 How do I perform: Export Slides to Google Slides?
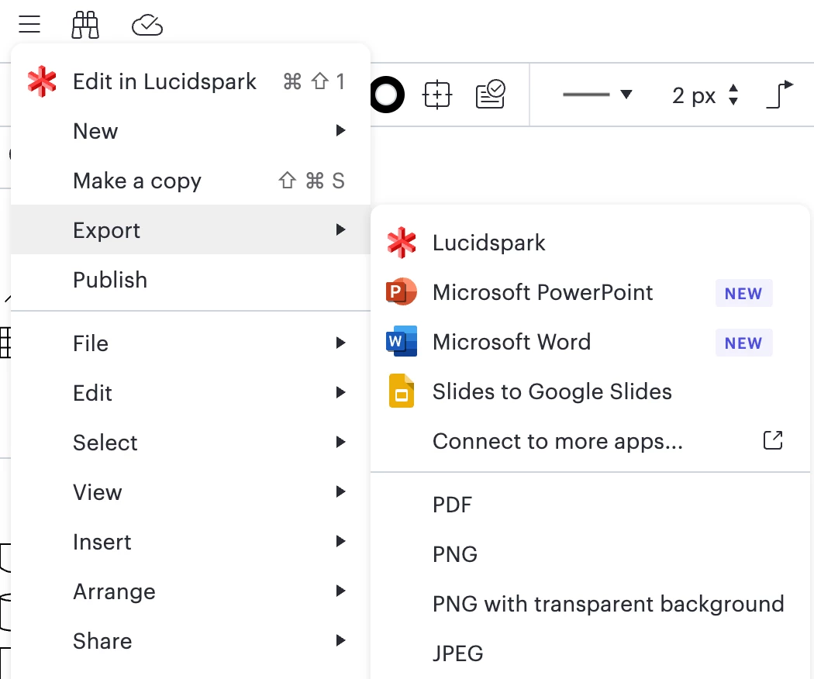tap(590, 391)
